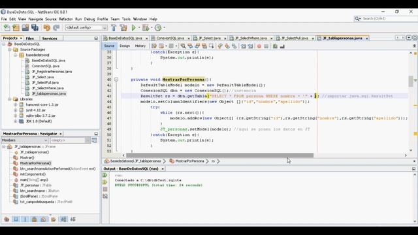Click the Stop Macro Recording icon in editor toolbar
The height and width of the screenshot is (235, 418).
[266, 46]
